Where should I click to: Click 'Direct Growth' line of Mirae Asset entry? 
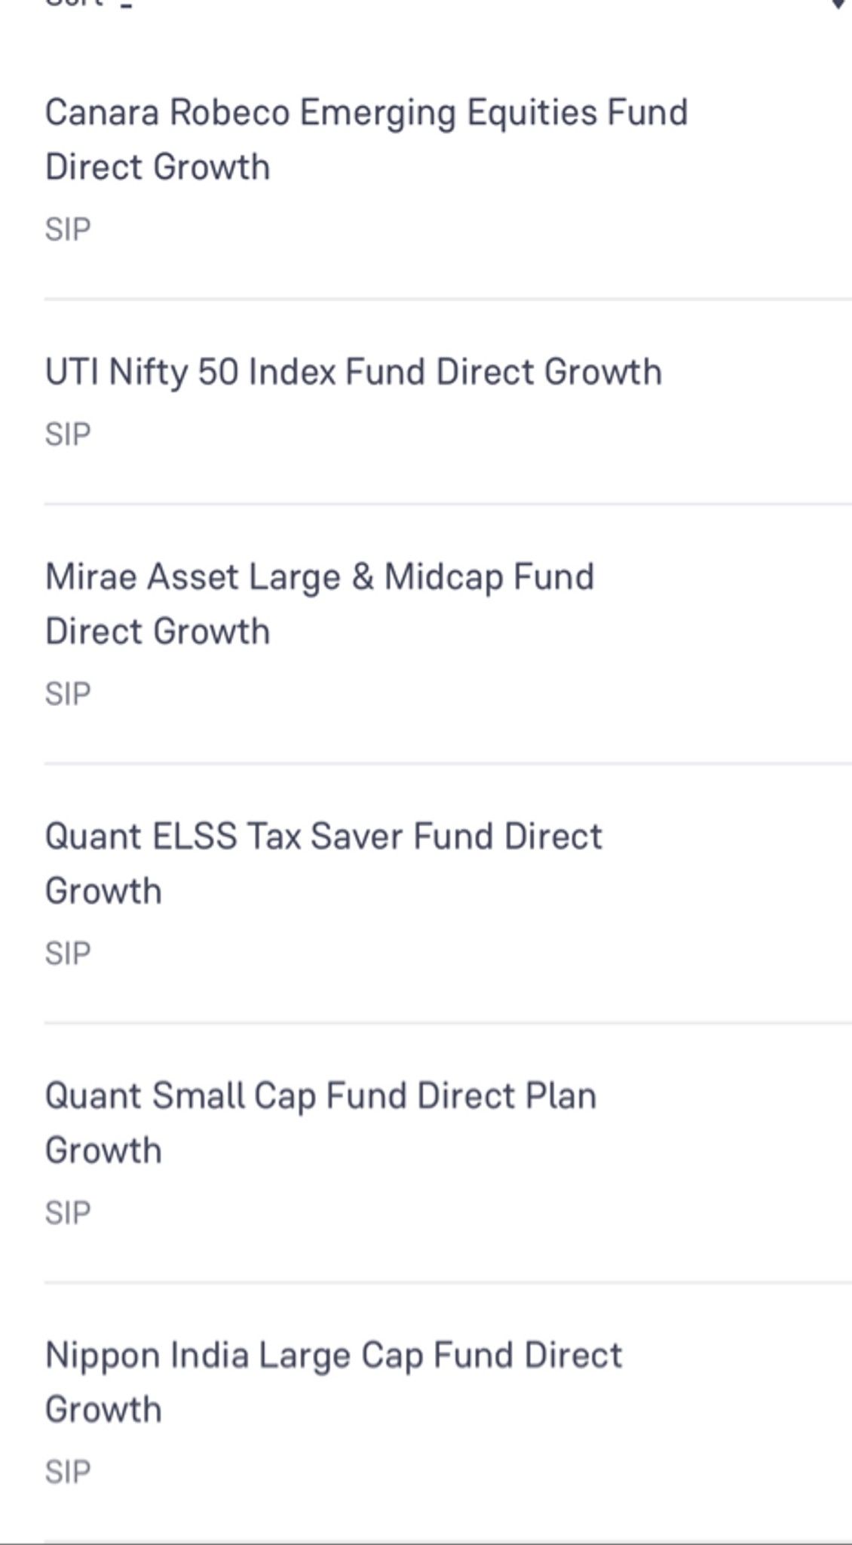coord(158,631)
